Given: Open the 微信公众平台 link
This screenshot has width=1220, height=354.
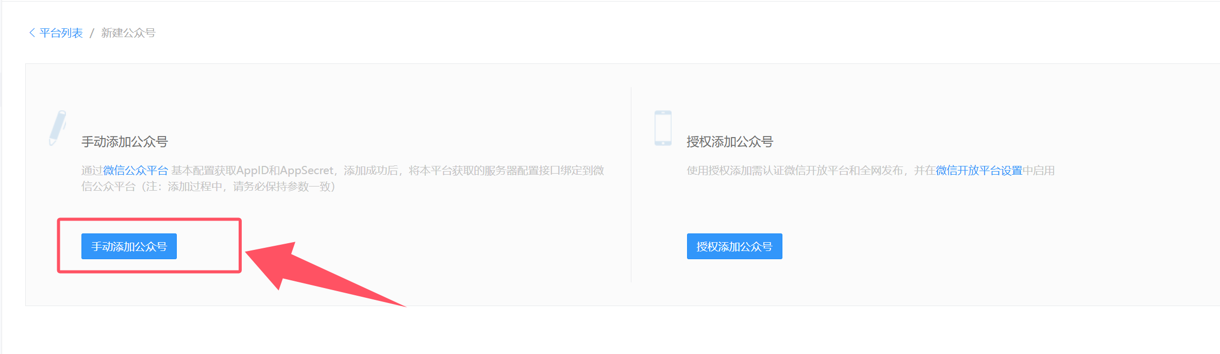Looking at the screenshot, I should (136, 171).
